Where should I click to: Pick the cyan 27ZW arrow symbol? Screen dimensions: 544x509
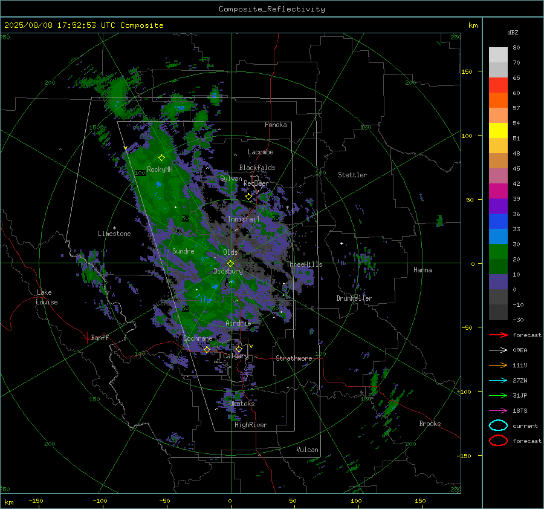coord(498,381)
